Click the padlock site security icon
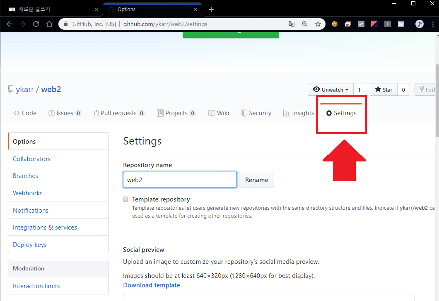 point(66,24)
